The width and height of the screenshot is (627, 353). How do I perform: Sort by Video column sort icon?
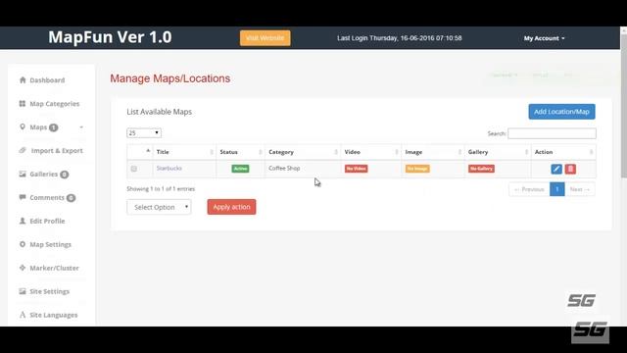tap(397, 152)
